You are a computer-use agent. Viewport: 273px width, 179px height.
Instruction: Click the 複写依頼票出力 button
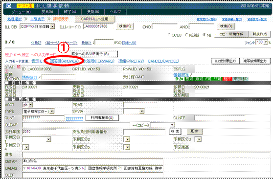pos(255,61)
